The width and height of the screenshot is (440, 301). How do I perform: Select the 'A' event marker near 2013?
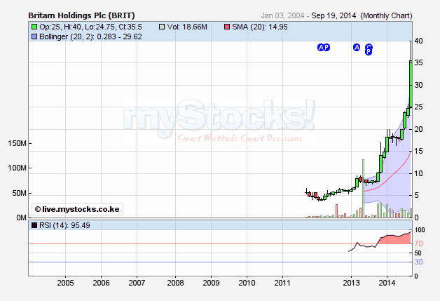pyautogui.click(x=357, y=48)
